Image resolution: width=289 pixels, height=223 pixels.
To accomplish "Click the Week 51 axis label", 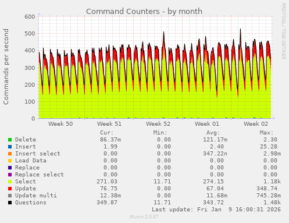I will coord(109,124).
